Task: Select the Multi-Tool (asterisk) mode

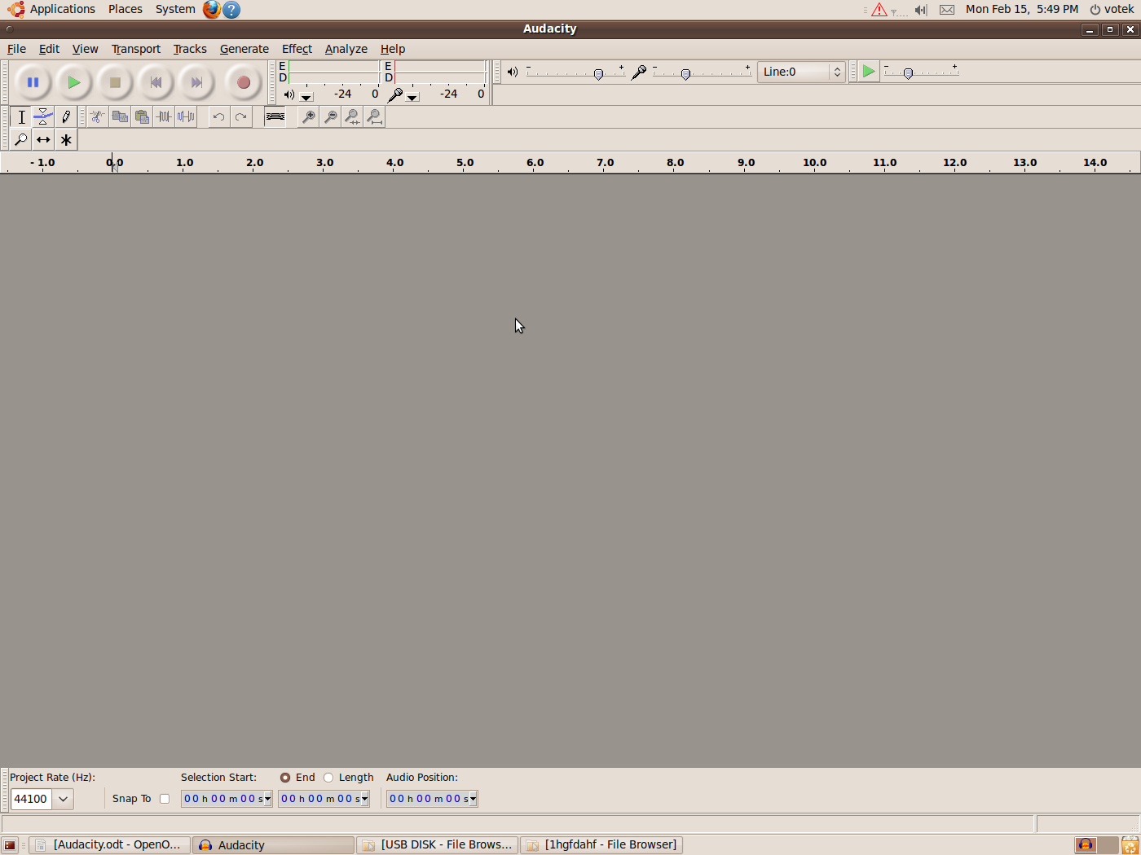Action: tap(66, 139)
